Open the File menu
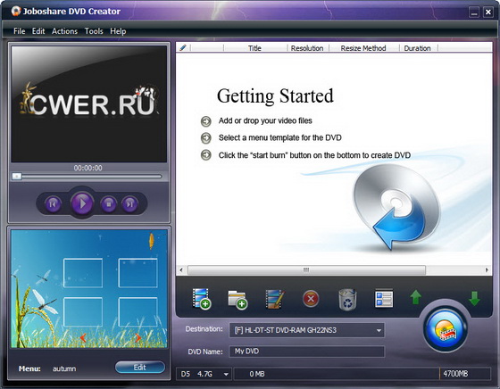The image size is (500, 389). point(19,31)
